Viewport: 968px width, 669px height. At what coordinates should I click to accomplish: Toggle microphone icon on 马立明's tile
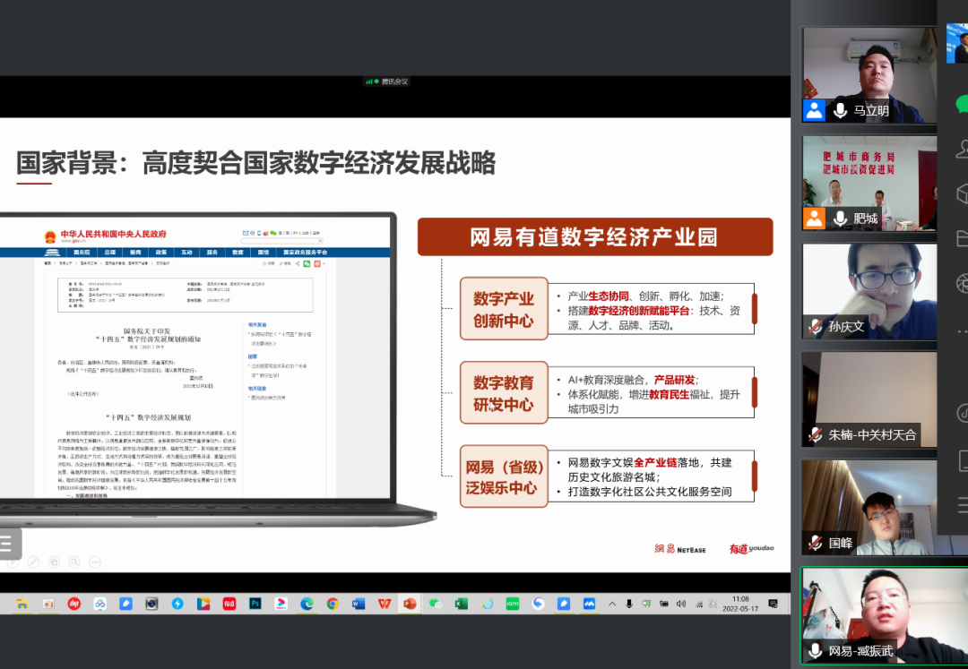point(840,111)
